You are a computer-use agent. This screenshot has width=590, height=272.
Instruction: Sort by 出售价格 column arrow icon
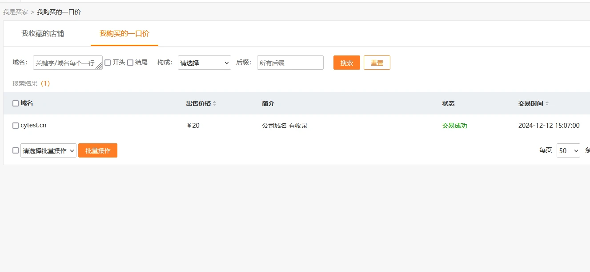214,103
